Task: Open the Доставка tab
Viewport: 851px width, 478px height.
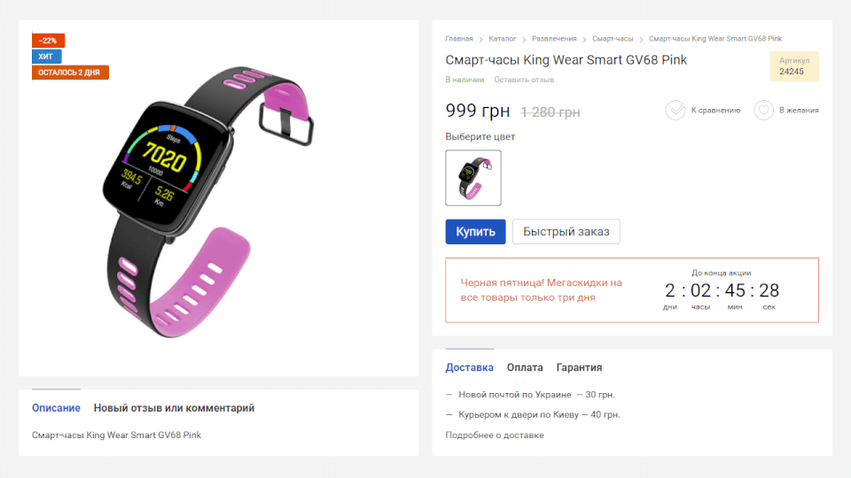Action: click(470, 367)
